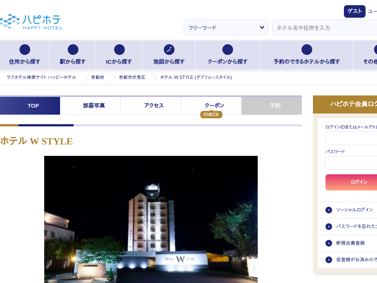Click the 新規会員登録 link
Image resolution: width=377 pixels, height=283 pixels.
coord(350,243)
